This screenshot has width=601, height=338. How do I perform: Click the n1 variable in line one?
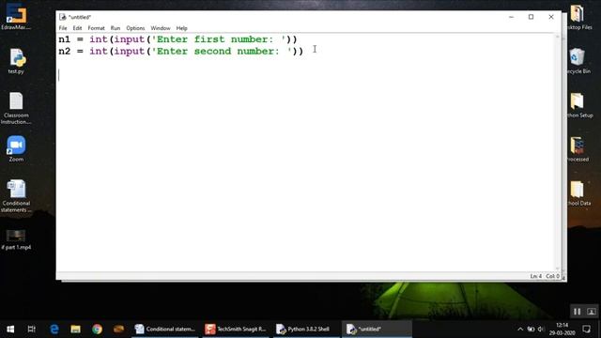click(65, 39)
